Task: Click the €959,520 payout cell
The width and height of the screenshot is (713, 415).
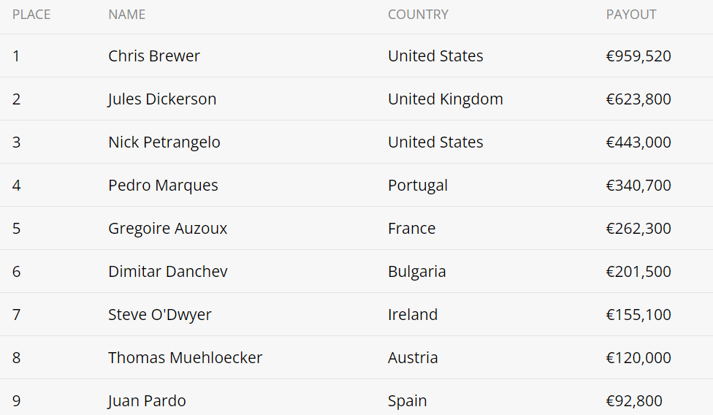Action: pos(638,56)
